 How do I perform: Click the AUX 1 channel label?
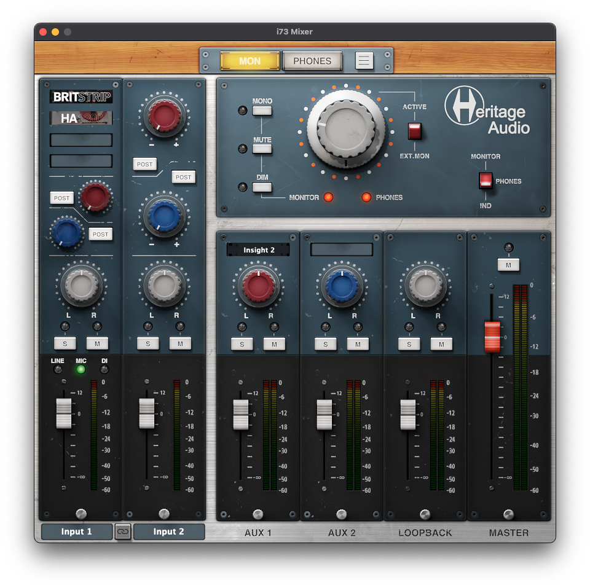tap(258, 533)
